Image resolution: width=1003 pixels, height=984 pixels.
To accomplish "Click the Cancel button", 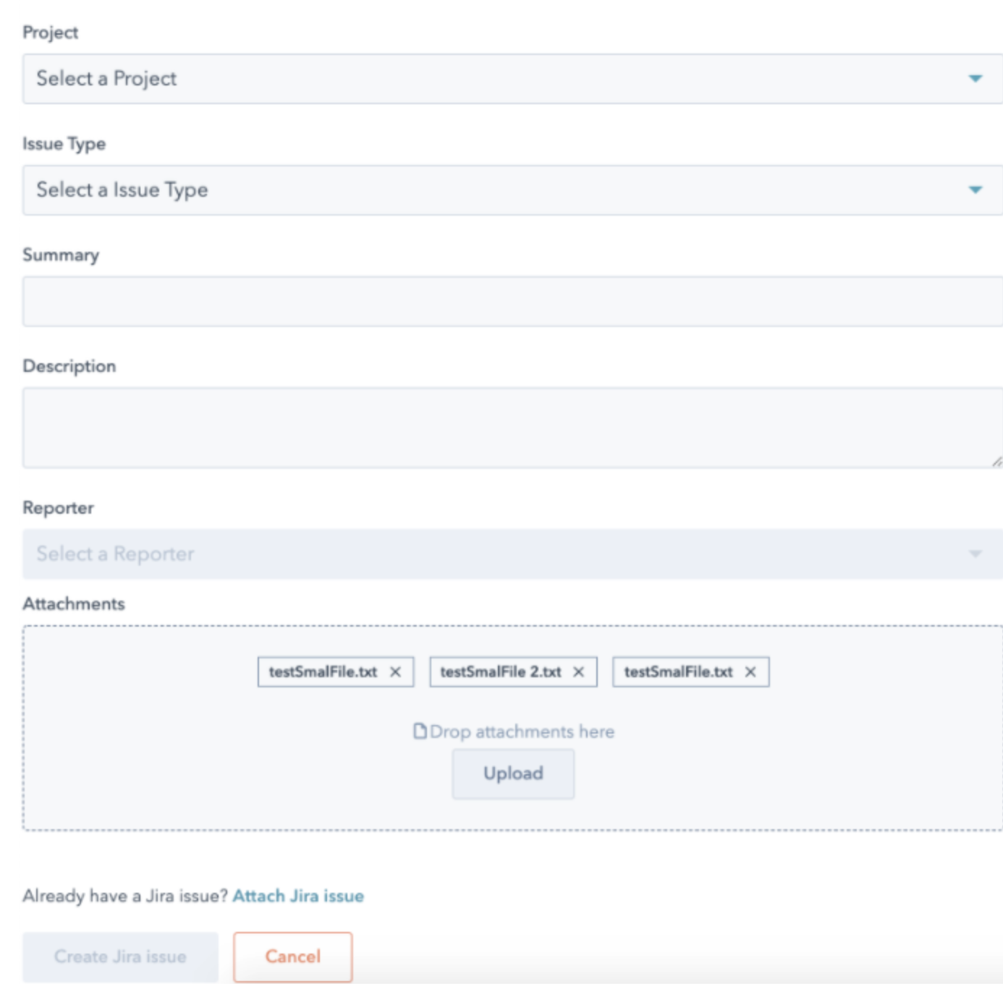I will click(x=292, y=957).
